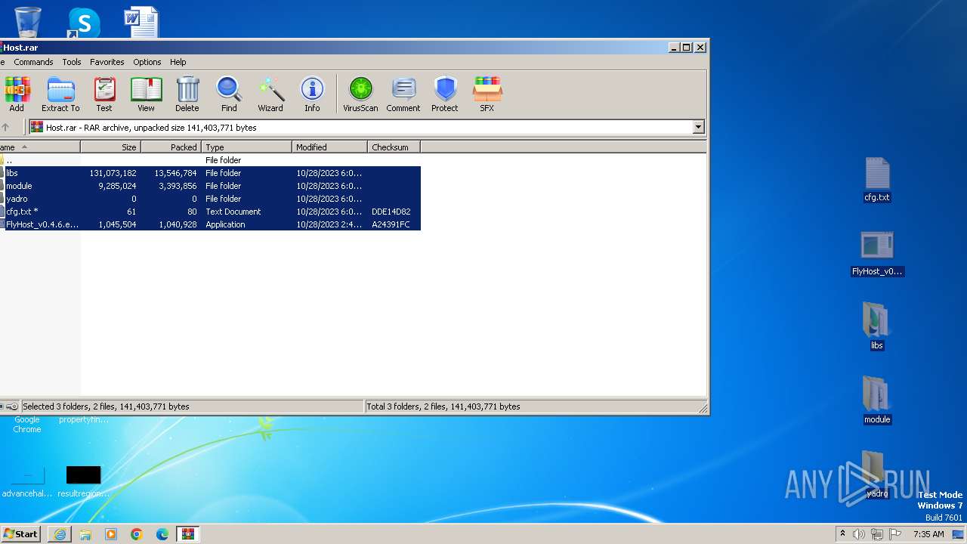Launch Google Chrome from the taskbar
967x544 pixels.
(x=137, y=534)
